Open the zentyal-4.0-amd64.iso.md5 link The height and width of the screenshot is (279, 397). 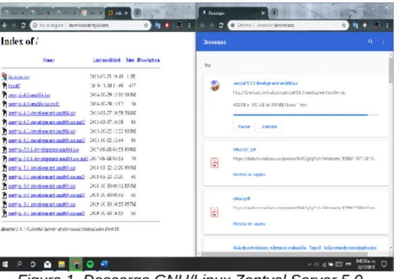[34, 104]
